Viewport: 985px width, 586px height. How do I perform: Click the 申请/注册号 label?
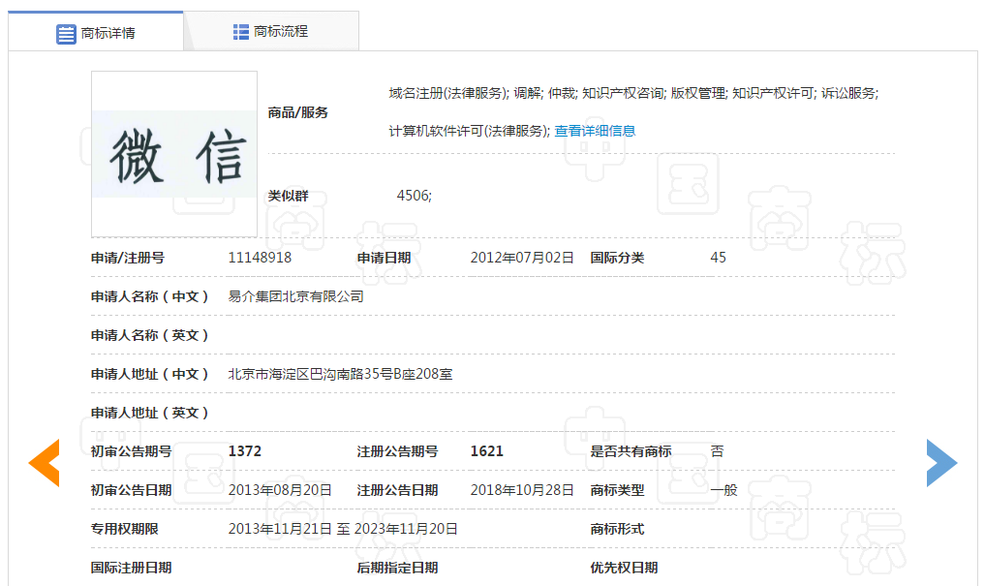[128, 258]
